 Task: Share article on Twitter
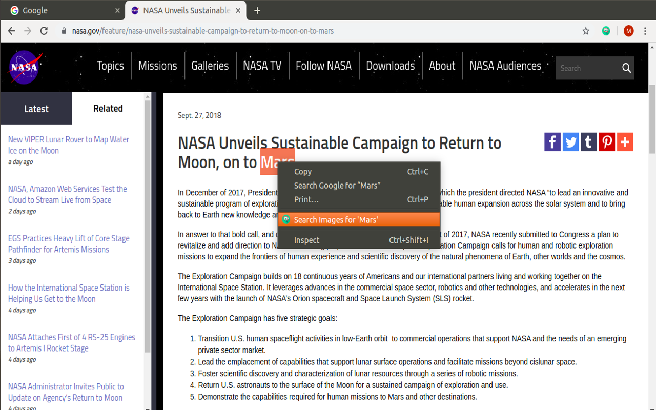pyautogui.click(x=570, y=142)
